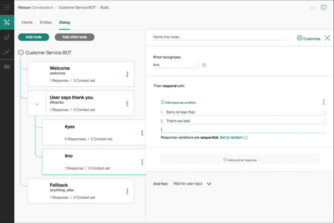Viewport: 334px width, 223px height.
Task: Open Welcome node's three-dot options menu
Action: [127, 74]
